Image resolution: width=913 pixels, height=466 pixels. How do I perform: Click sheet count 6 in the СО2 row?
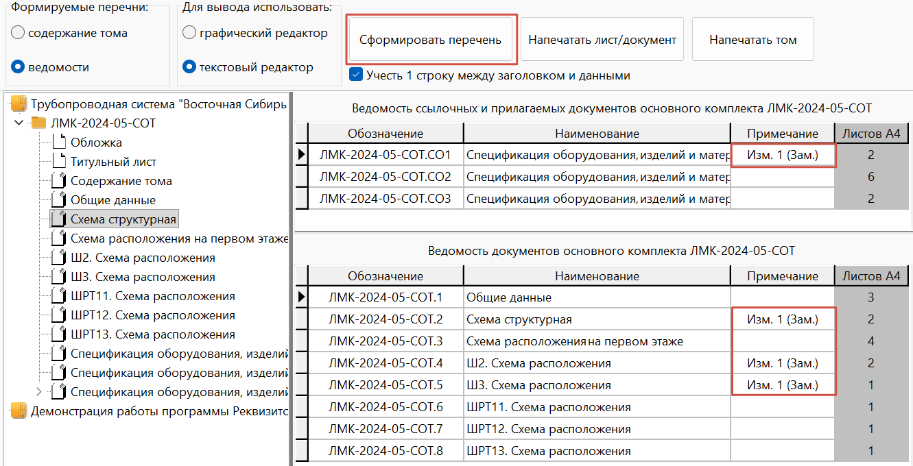tap(871, 177)
